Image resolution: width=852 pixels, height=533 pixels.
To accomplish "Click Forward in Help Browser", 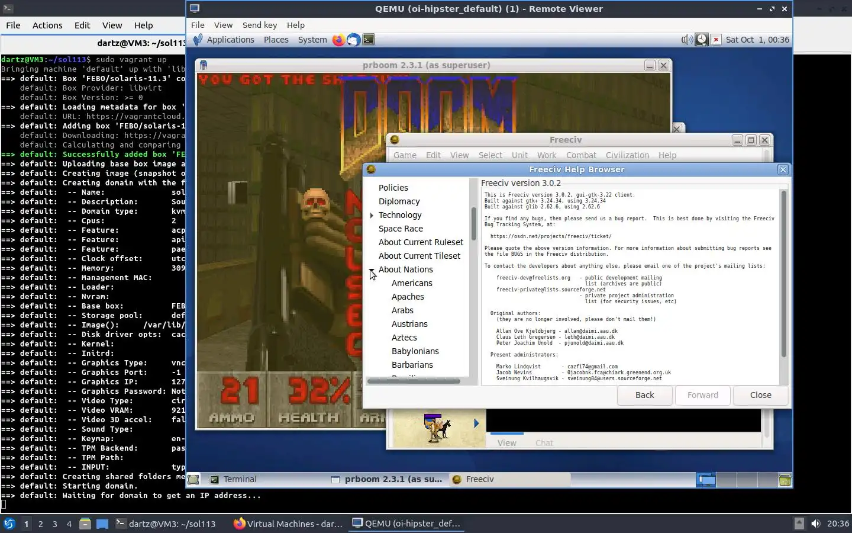I will point(702,395).
